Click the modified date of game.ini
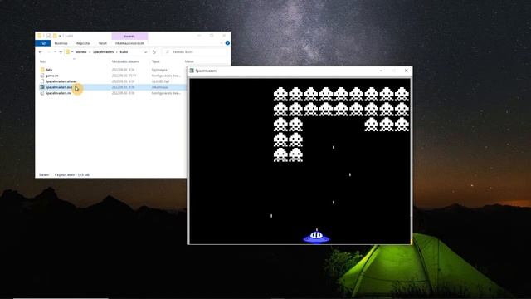Image resolution: width=531 pixels, height=299 pixels. pos(124,76)
